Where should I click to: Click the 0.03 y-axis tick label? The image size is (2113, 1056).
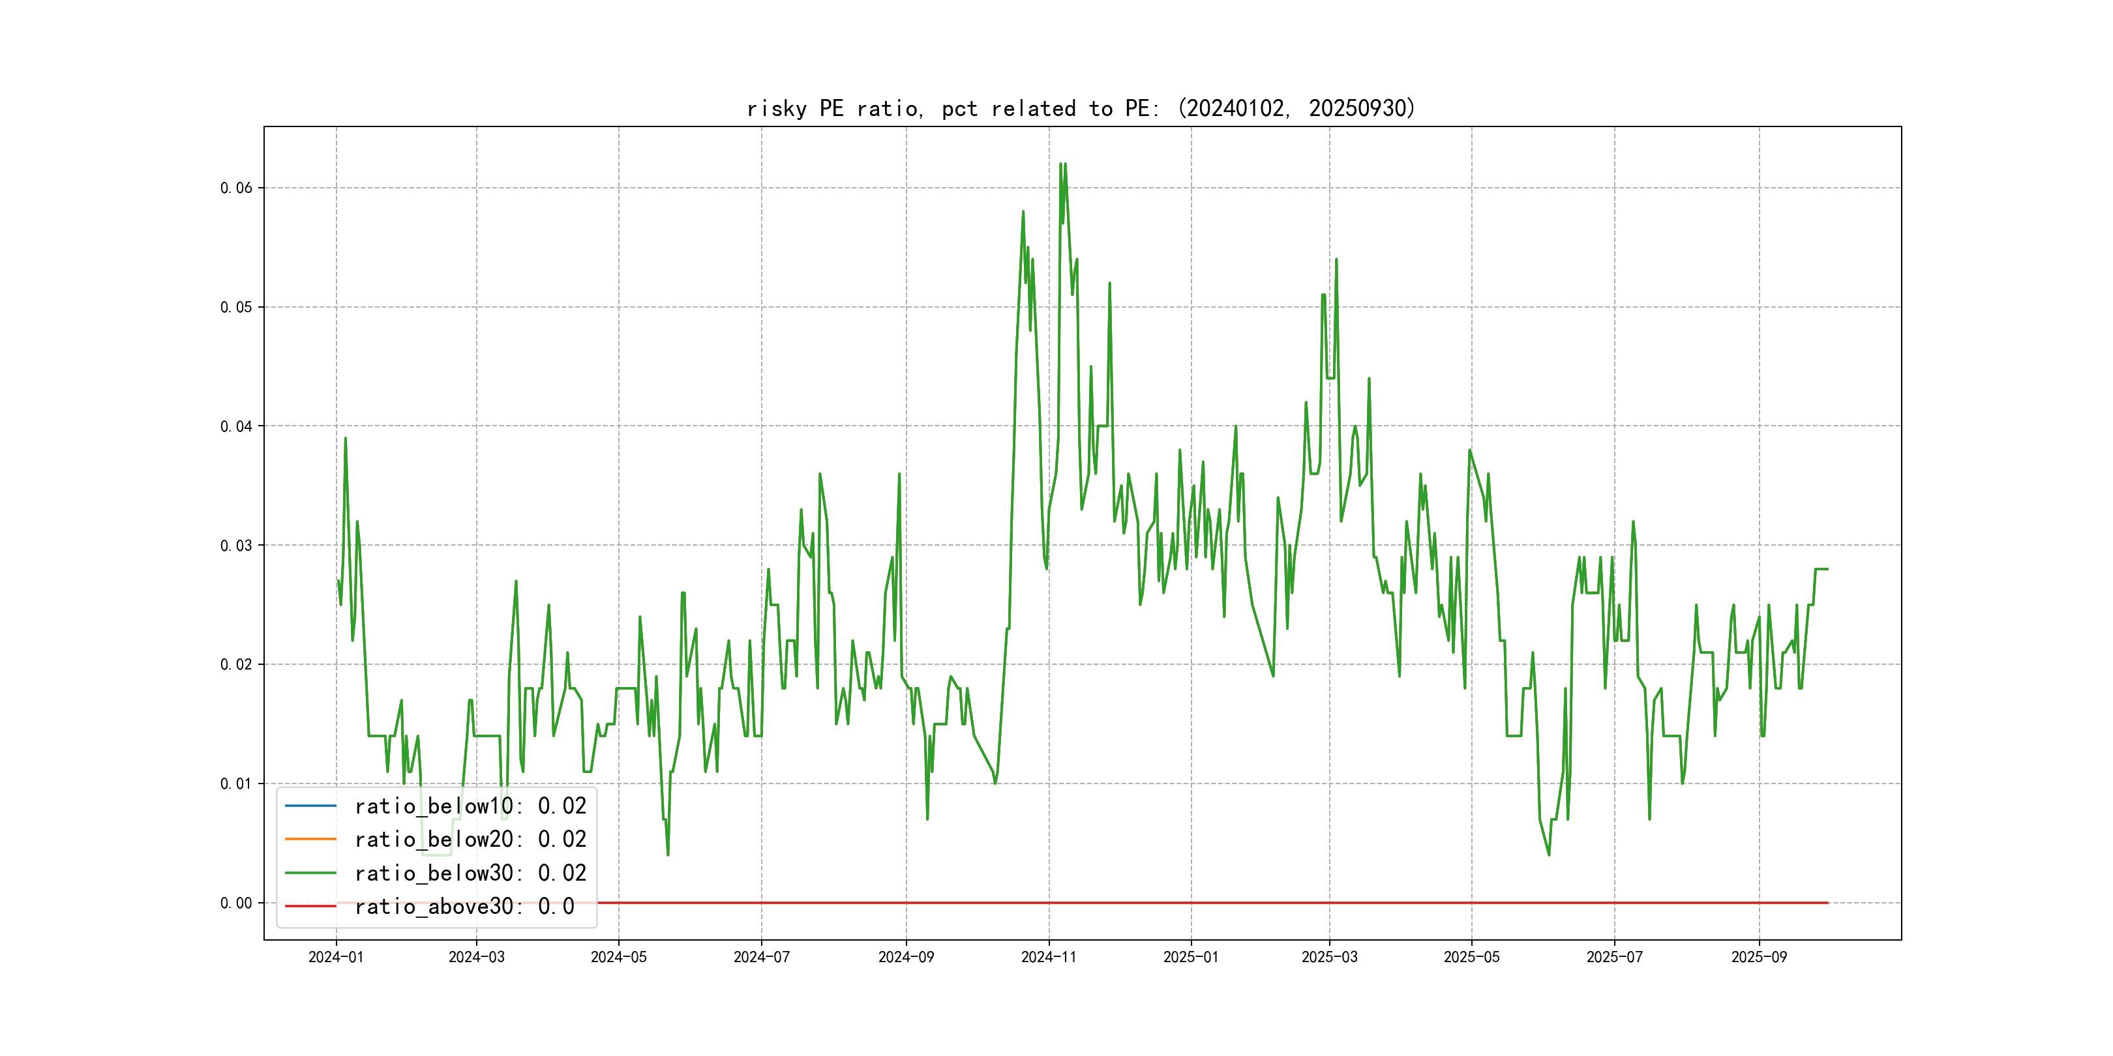236,545
